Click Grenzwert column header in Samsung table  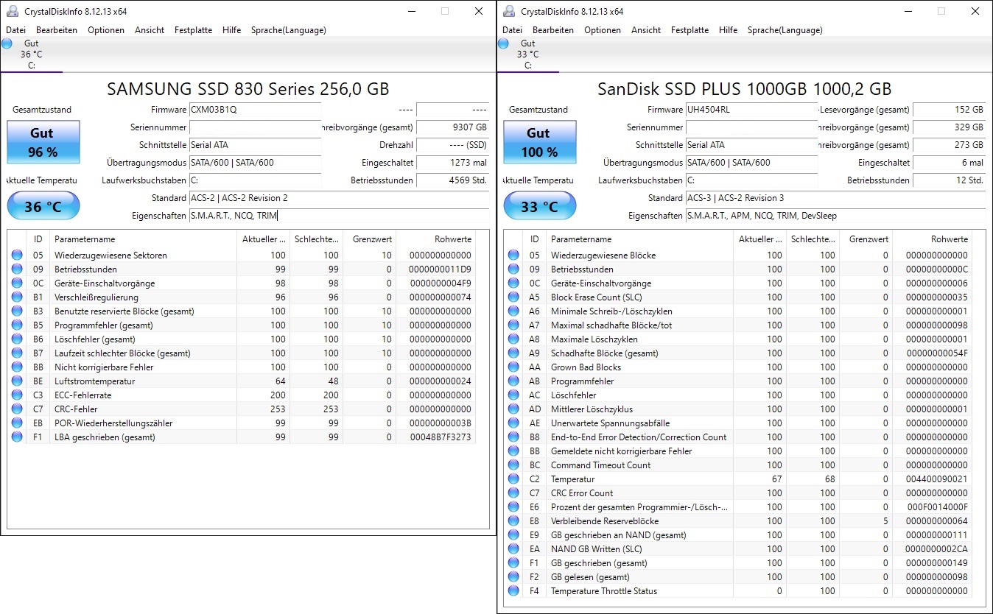pyautogui.click(x=370, y=239)
